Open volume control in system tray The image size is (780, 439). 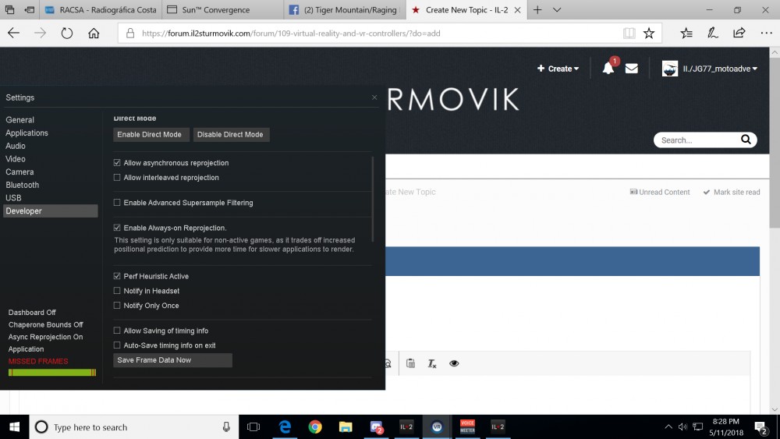point(682,427)
